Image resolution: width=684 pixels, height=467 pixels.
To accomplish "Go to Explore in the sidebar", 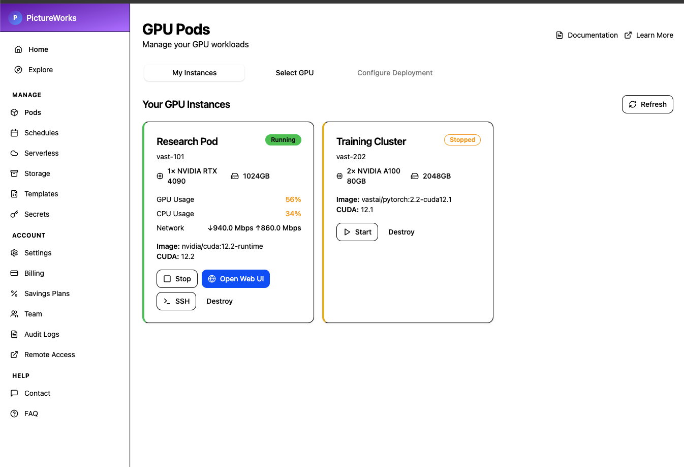I will 40,70.
